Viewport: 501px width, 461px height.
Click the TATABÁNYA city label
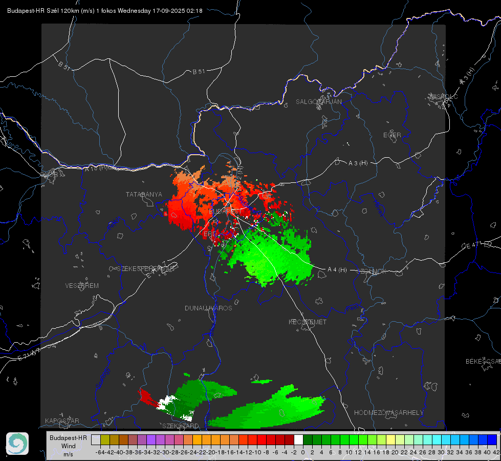pyautogui.click(x=144, y=194)
